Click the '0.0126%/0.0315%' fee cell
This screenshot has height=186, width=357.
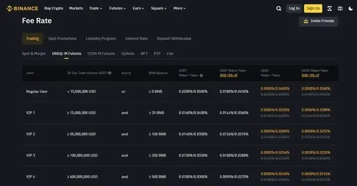[234, 134]
